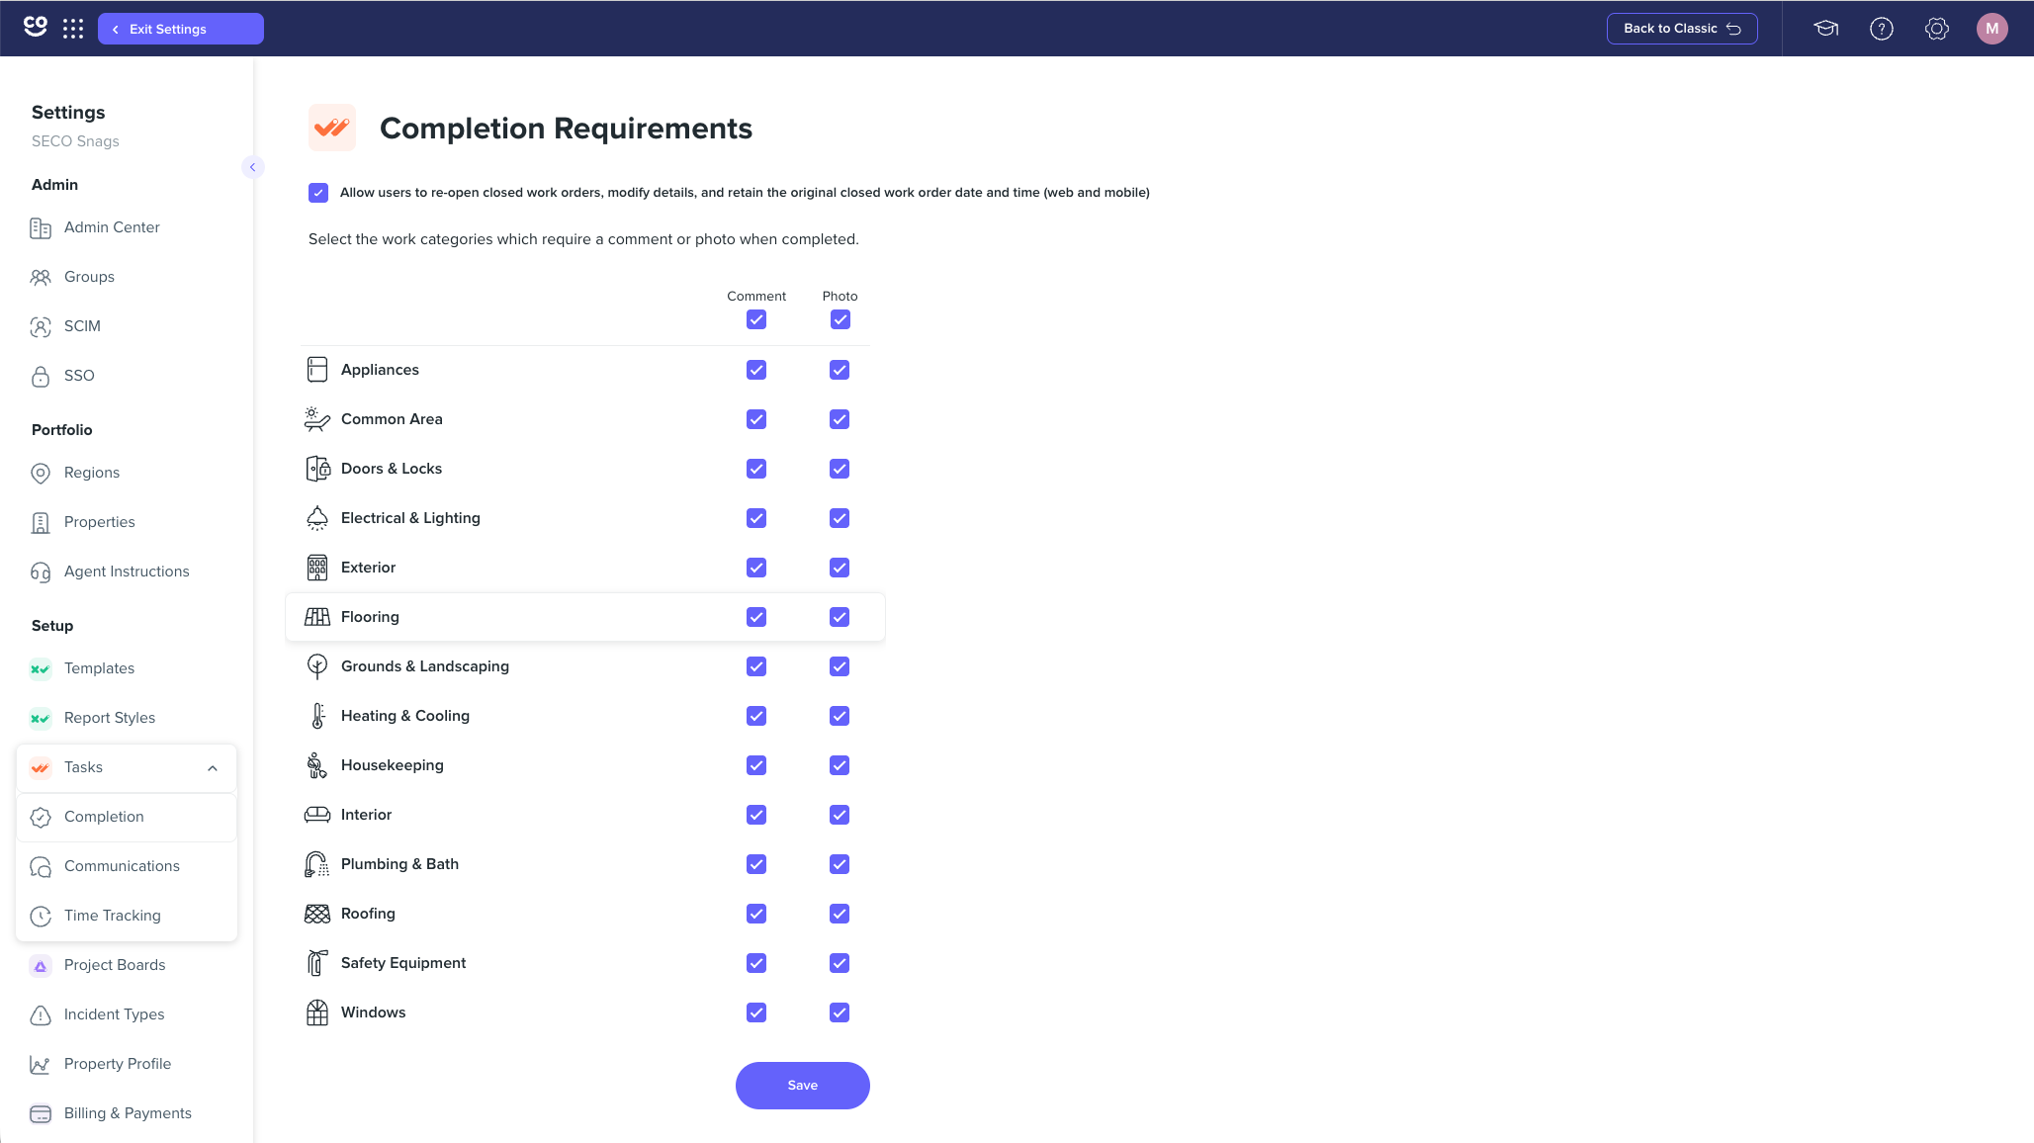2034x1143 pixels.
Task: Click the Time Tracking clock icon
Action: coord(41,917)
